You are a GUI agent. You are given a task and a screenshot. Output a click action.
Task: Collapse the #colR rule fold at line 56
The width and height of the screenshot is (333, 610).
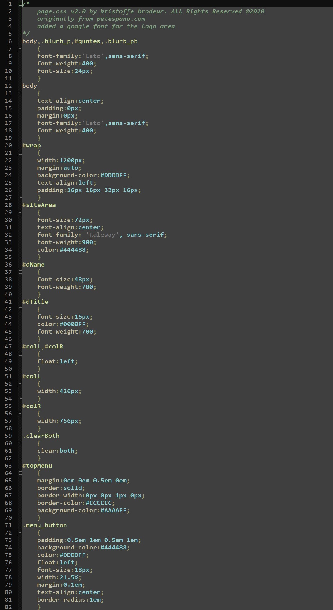(20, 414)
